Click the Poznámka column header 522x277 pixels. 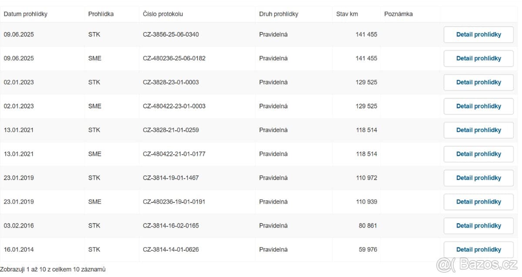398,14
